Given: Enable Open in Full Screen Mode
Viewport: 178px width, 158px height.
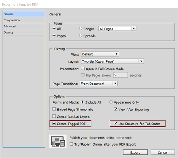Looking at the screenshot, I should point(83,69).
